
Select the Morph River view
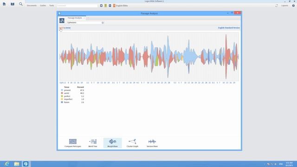pyautogui.click(x=112, y=143)
